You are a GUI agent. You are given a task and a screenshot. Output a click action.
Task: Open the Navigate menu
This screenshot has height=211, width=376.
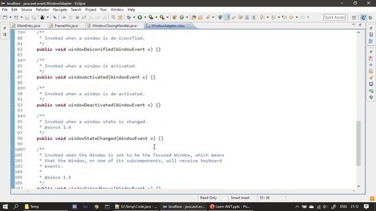(60, 9)
